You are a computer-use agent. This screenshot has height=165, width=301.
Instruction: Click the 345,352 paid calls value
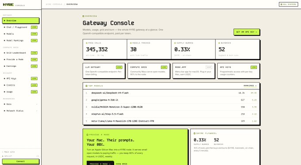[x=97, y=49]
